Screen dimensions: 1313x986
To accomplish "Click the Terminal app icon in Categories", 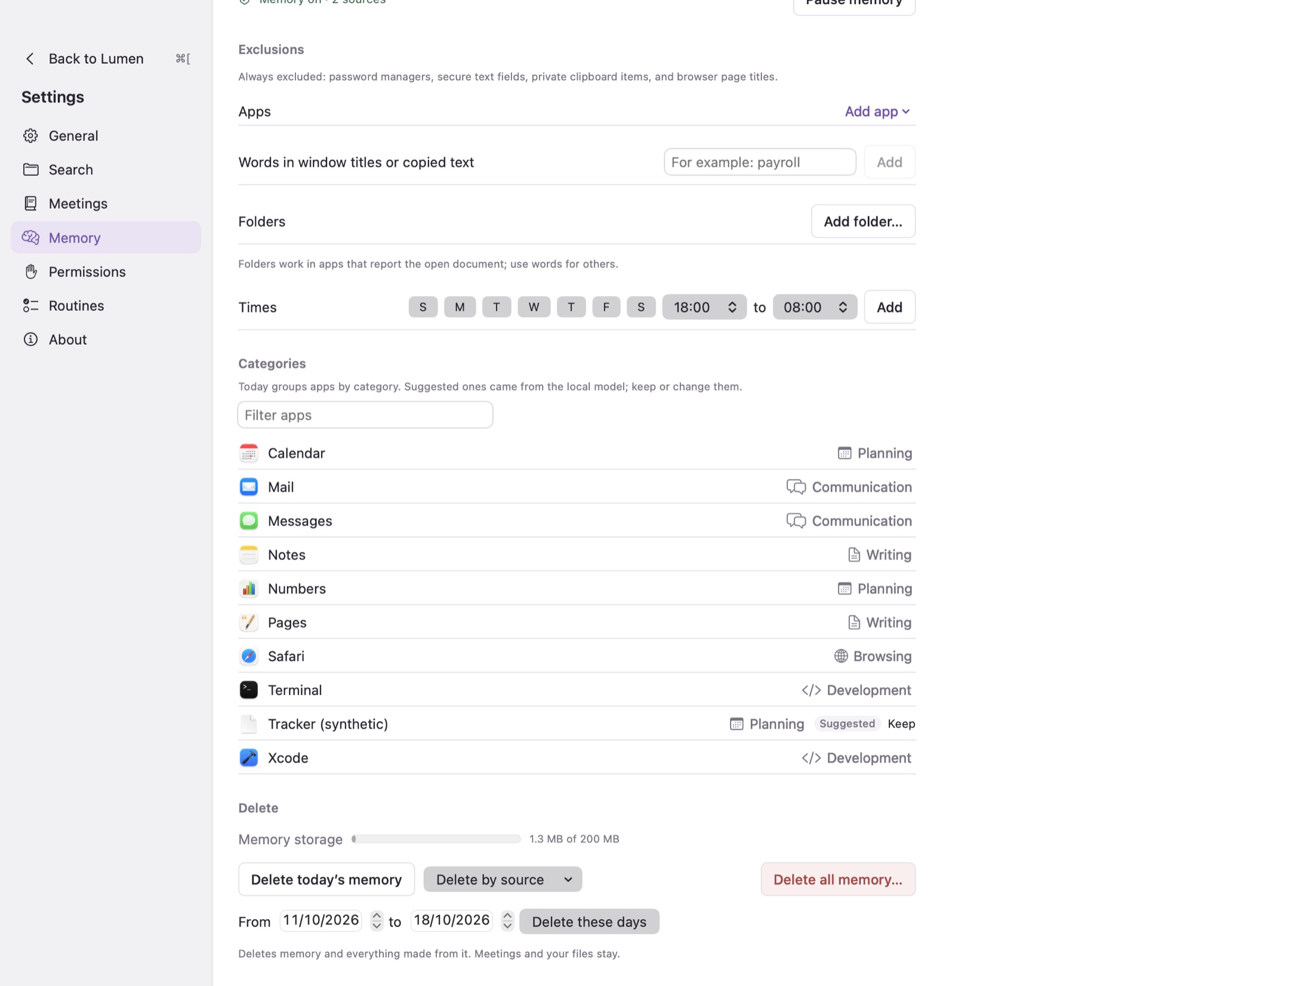I will pyautogui.click(x=249, y=691).
